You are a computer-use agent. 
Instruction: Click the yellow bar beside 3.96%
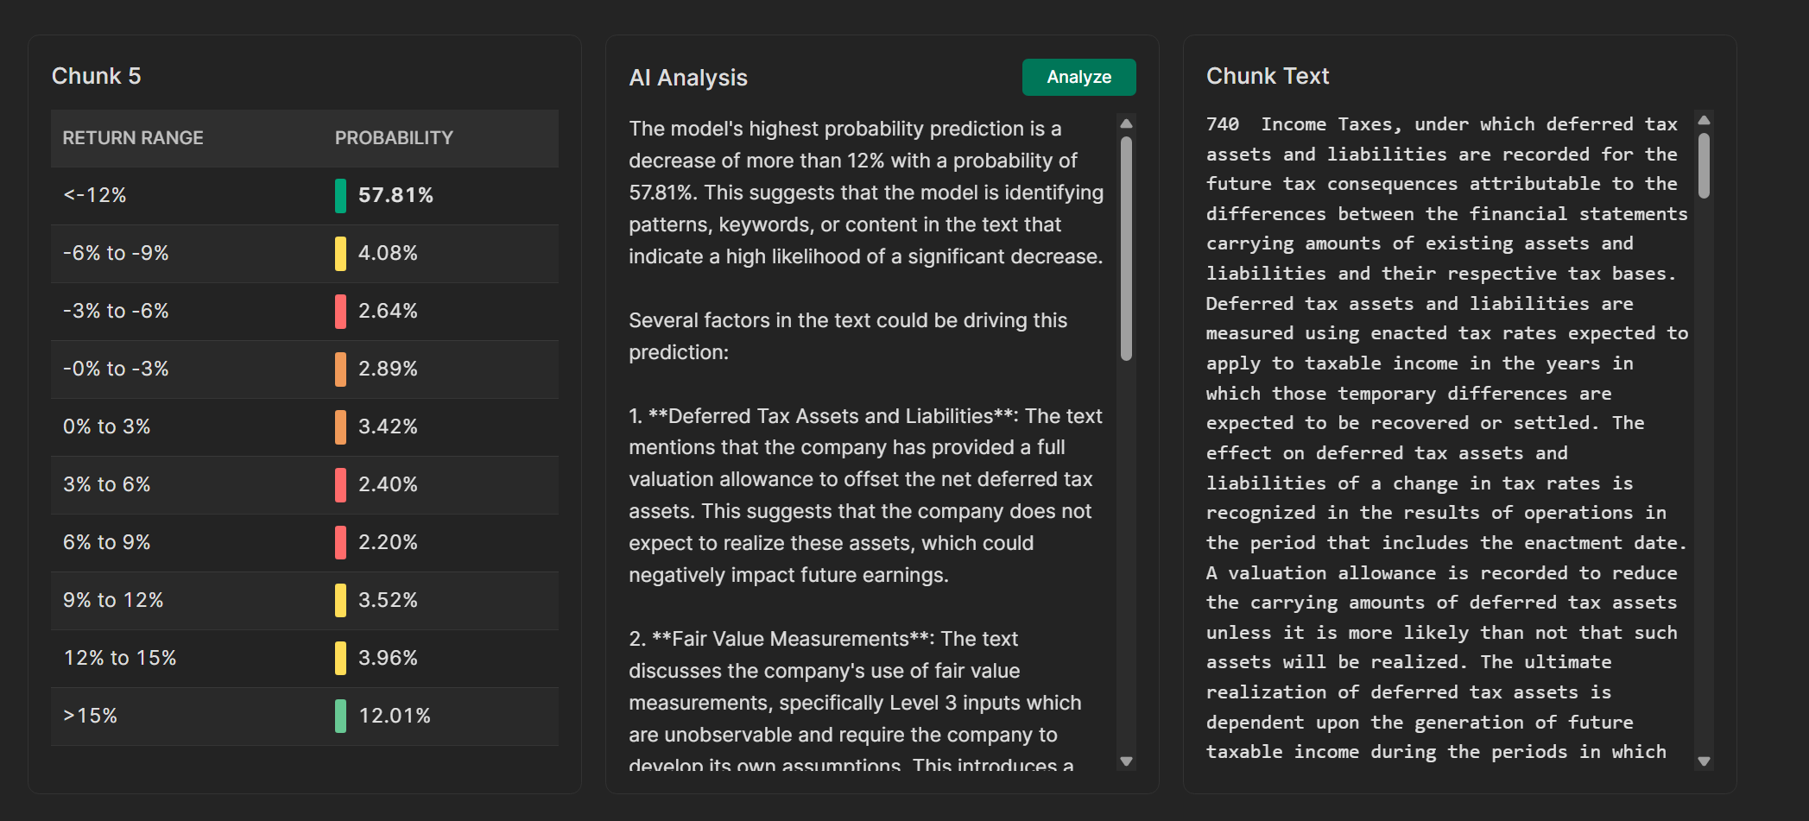coord(342,657)
